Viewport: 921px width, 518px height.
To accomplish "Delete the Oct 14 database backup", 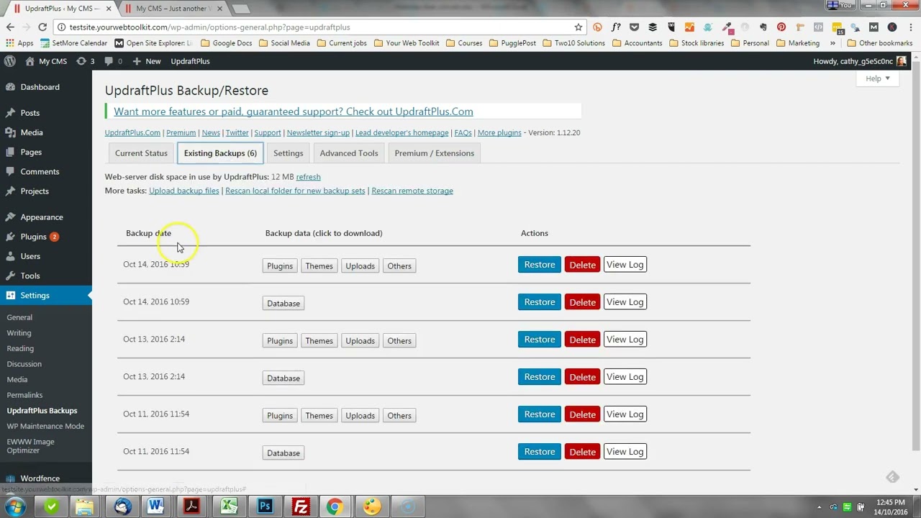I will click(582, 302).
